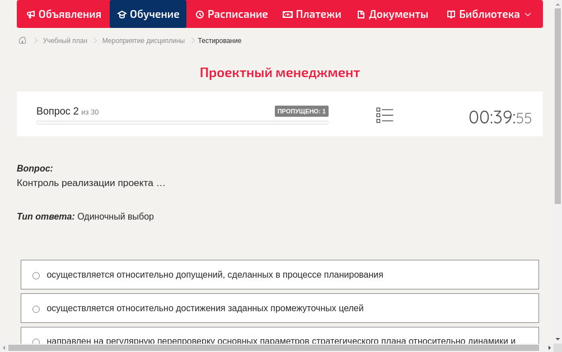
Task: Open the question list navigator icon
Action: click(385, 115)
